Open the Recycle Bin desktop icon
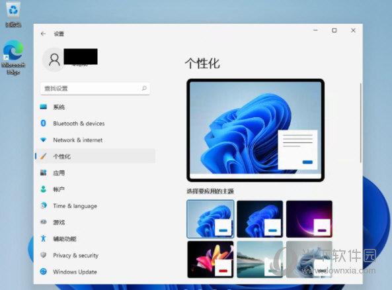The width and height of the screenshot is (392, 290). (x=13, y=15)
